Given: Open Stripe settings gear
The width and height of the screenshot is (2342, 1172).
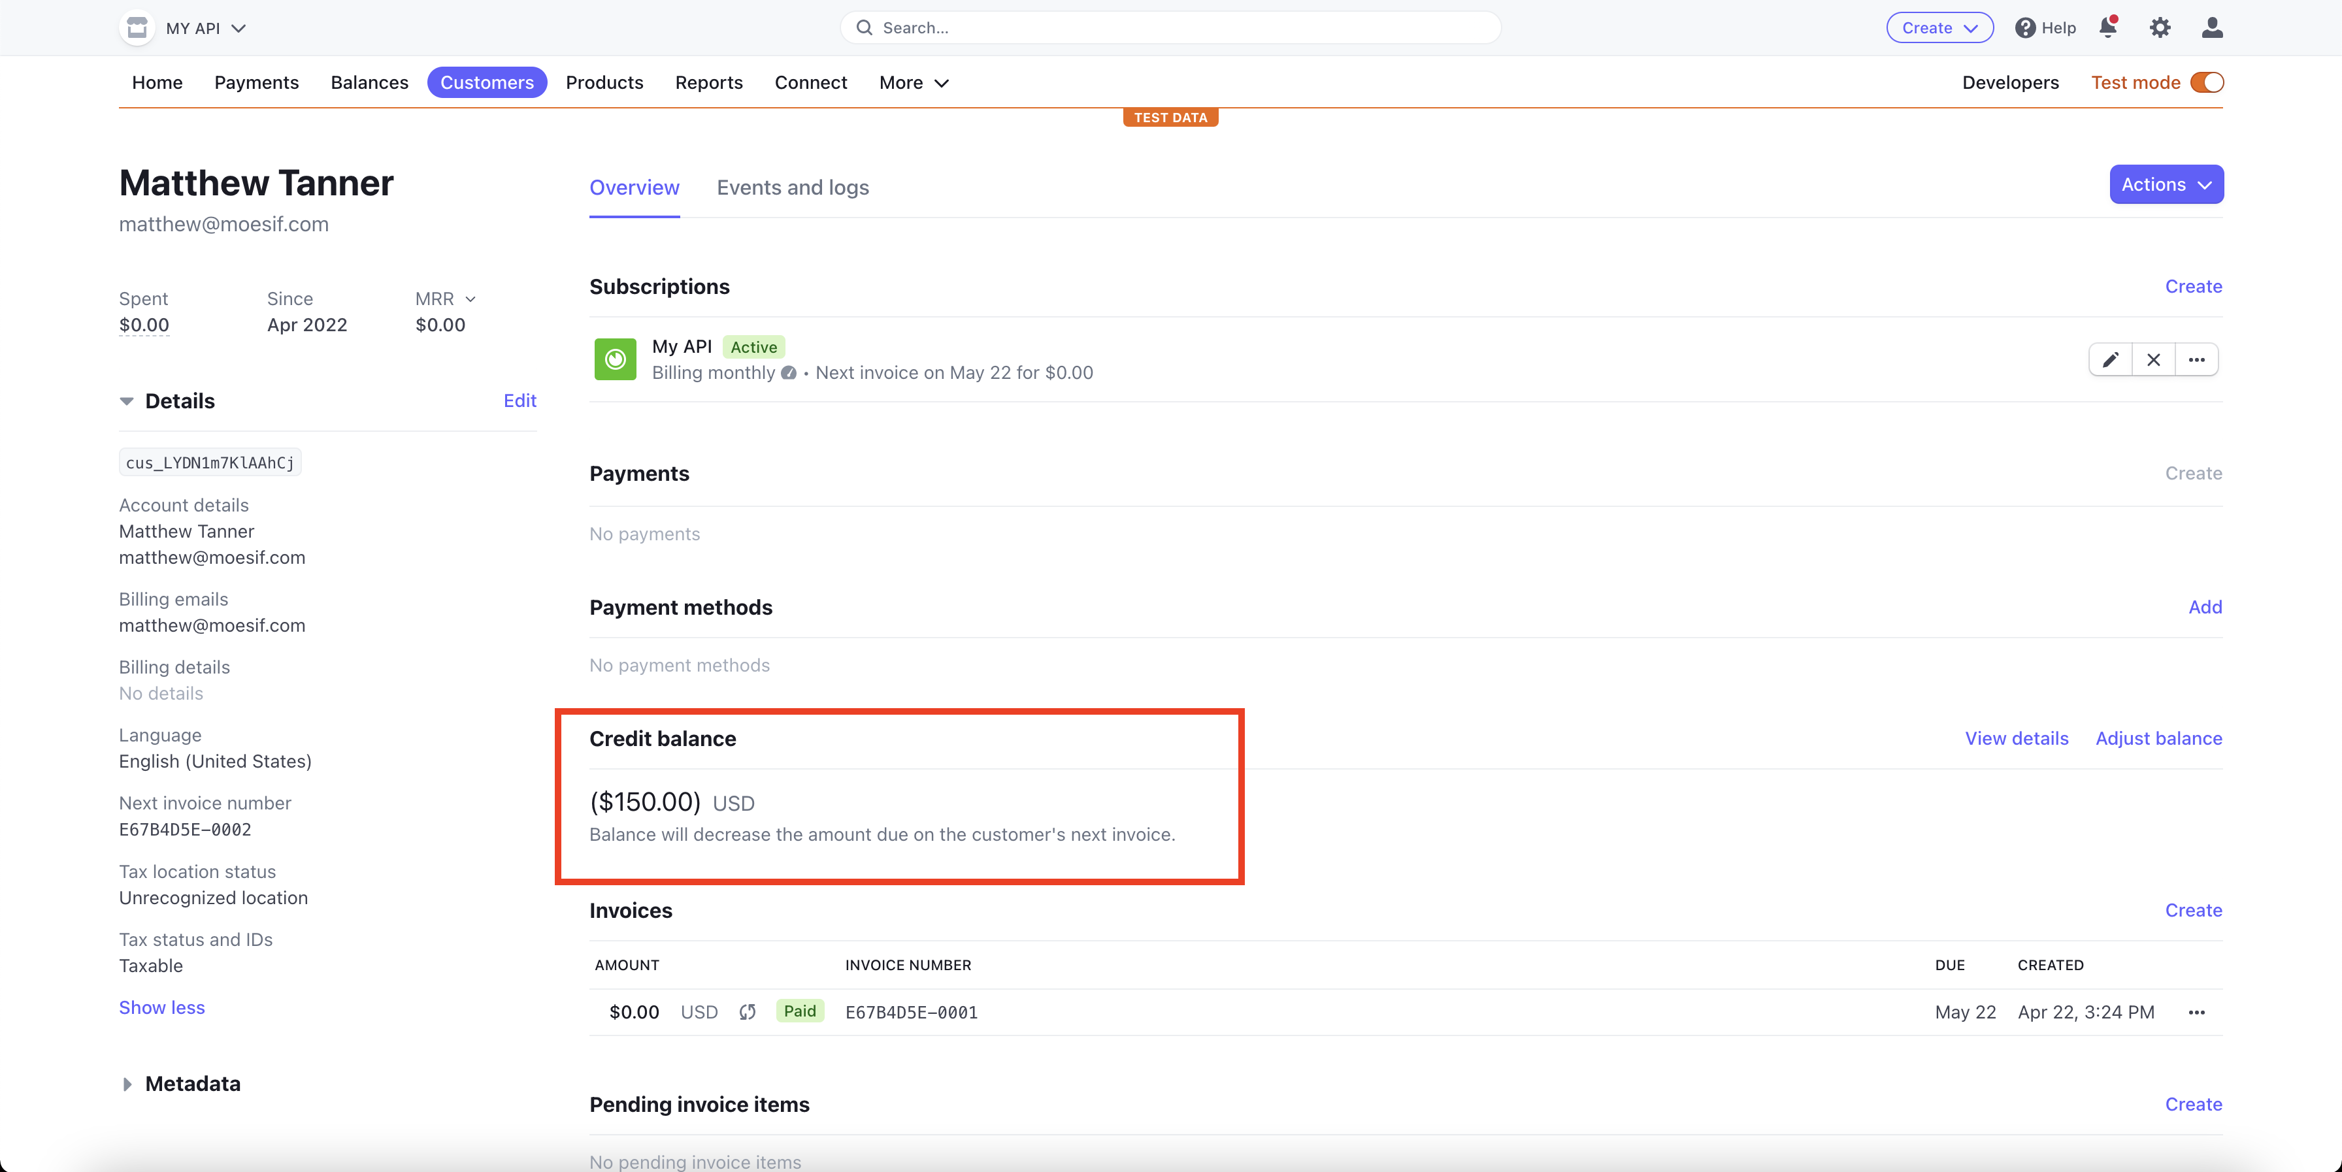Looking at the screenshot, I should (2159, 27).
